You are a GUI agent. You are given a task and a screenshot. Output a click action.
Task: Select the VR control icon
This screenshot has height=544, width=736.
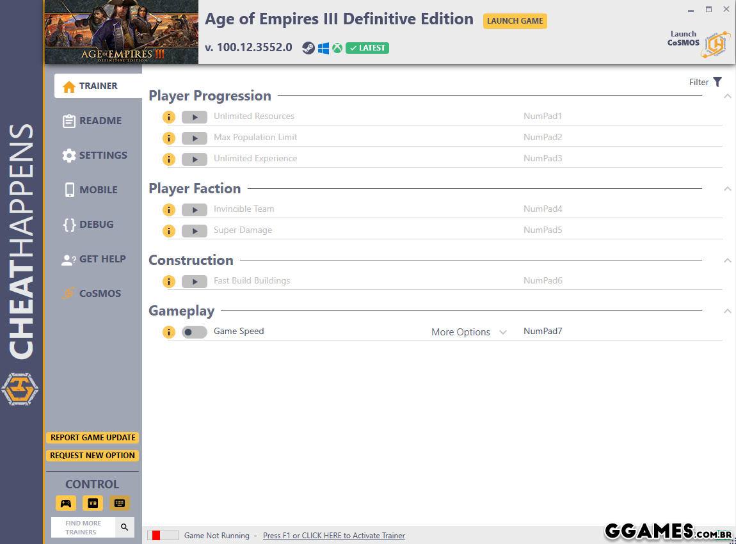click(93, 503)
